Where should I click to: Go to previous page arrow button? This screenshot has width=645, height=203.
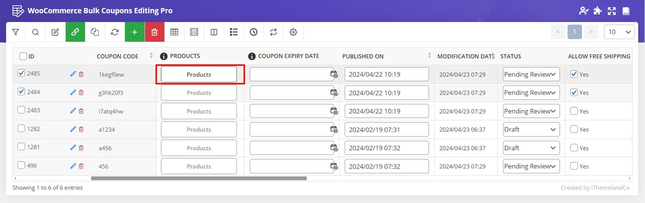click(558, 32)
